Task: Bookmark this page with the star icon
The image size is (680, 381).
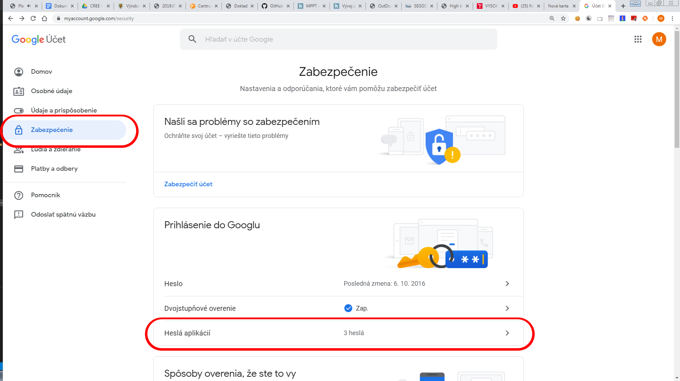Action: point(563,18)
